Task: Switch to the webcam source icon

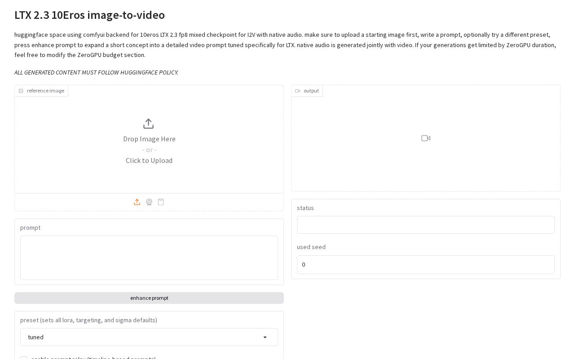Action: pos(149,202)
